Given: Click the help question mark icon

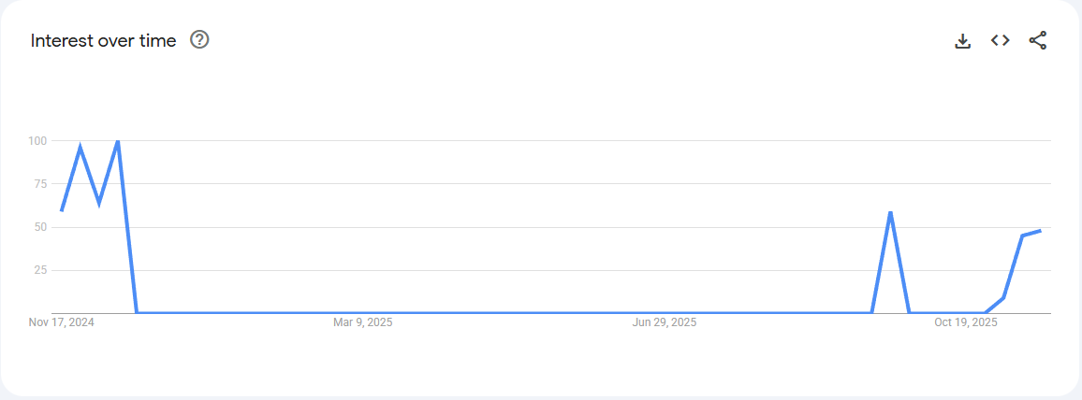Looking at the screenshot, I should tap(199, 40).
